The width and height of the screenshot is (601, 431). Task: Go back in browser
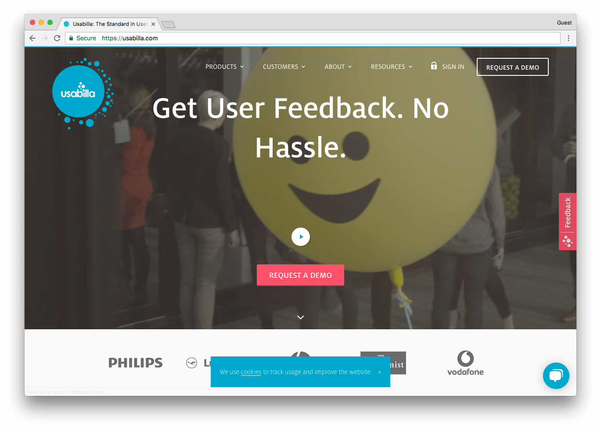click(32, 38)
